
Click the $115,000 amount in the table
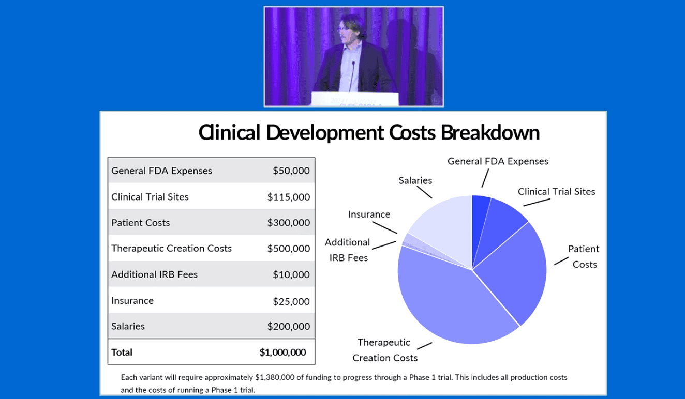click(x=288, y=197)
